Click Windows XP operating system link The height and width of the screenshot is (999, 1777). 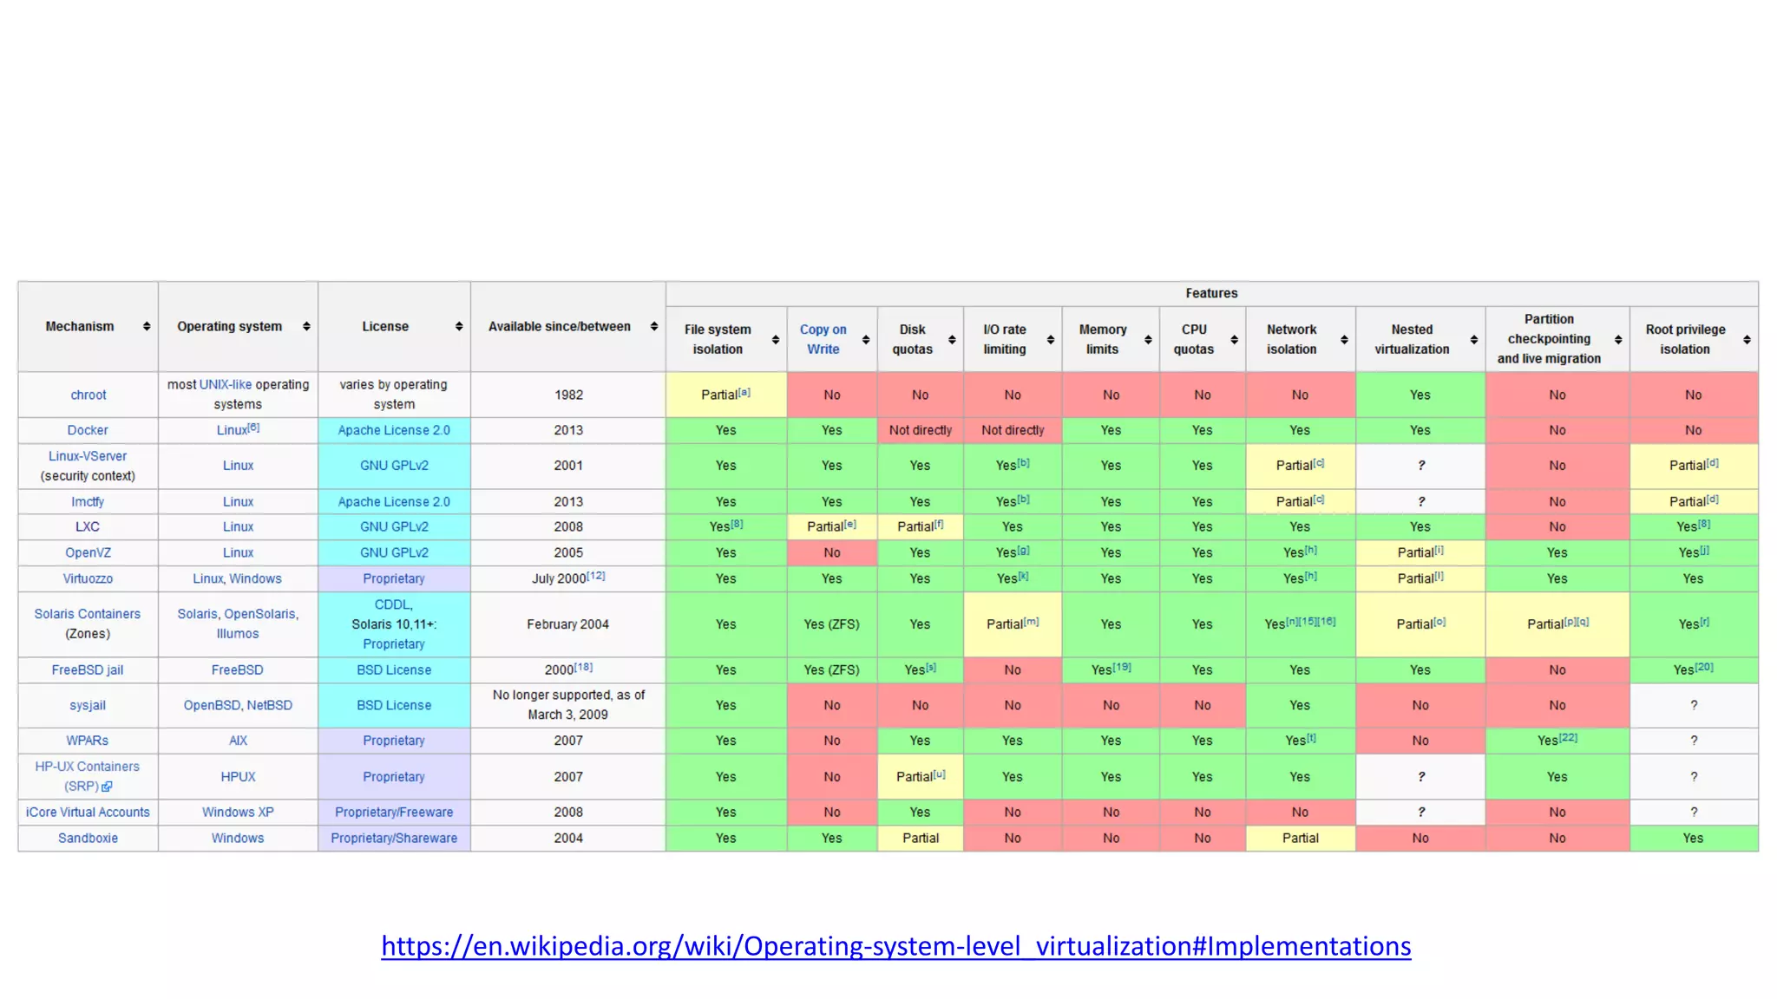click(238, 813)
